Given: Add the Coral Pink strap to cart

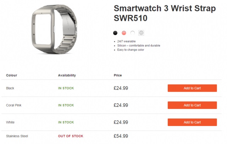Looking at the screenshot, I should tap(192, 105).
